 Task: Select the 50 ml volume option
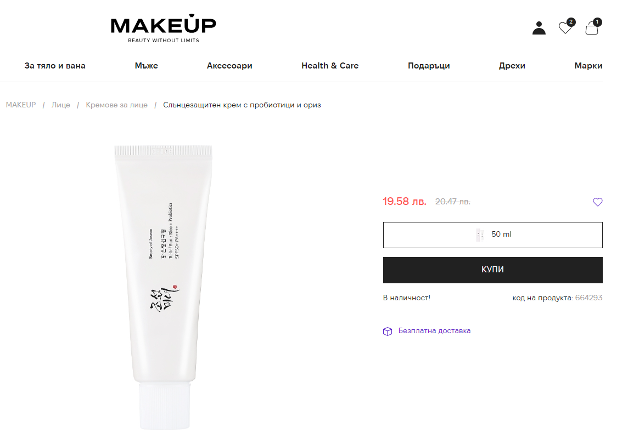pyautogui.click(x=492, y=235)
